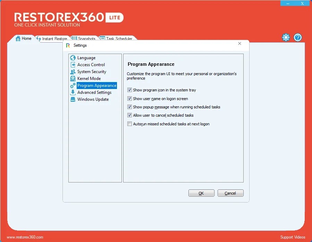Click the Home tab house icon
This screenshot has width=312, height=242.
tap(18, 38)
